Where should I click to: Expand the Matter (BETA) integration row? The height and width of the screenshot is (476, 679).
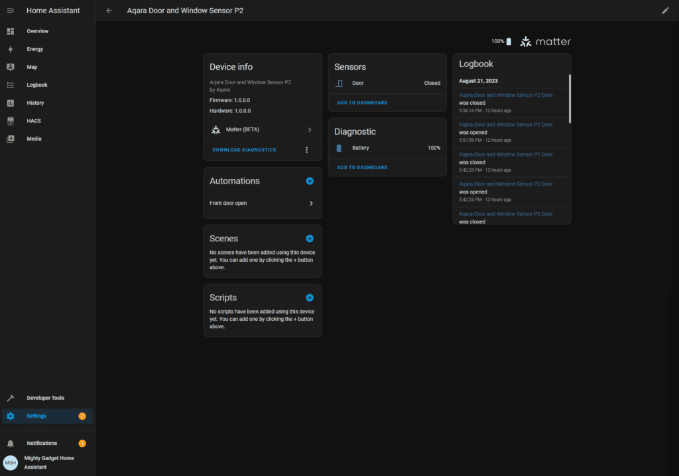(x=262, y=130)
